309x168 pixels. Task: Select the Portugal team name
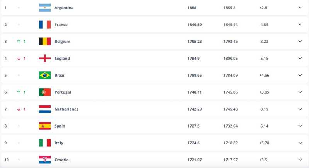[x=63, y=92]
